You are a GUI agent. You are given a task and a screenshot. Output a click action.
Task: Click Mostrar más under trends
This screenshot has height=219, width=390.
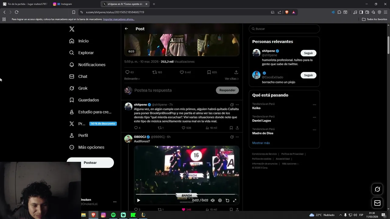(x=261, y=143)
